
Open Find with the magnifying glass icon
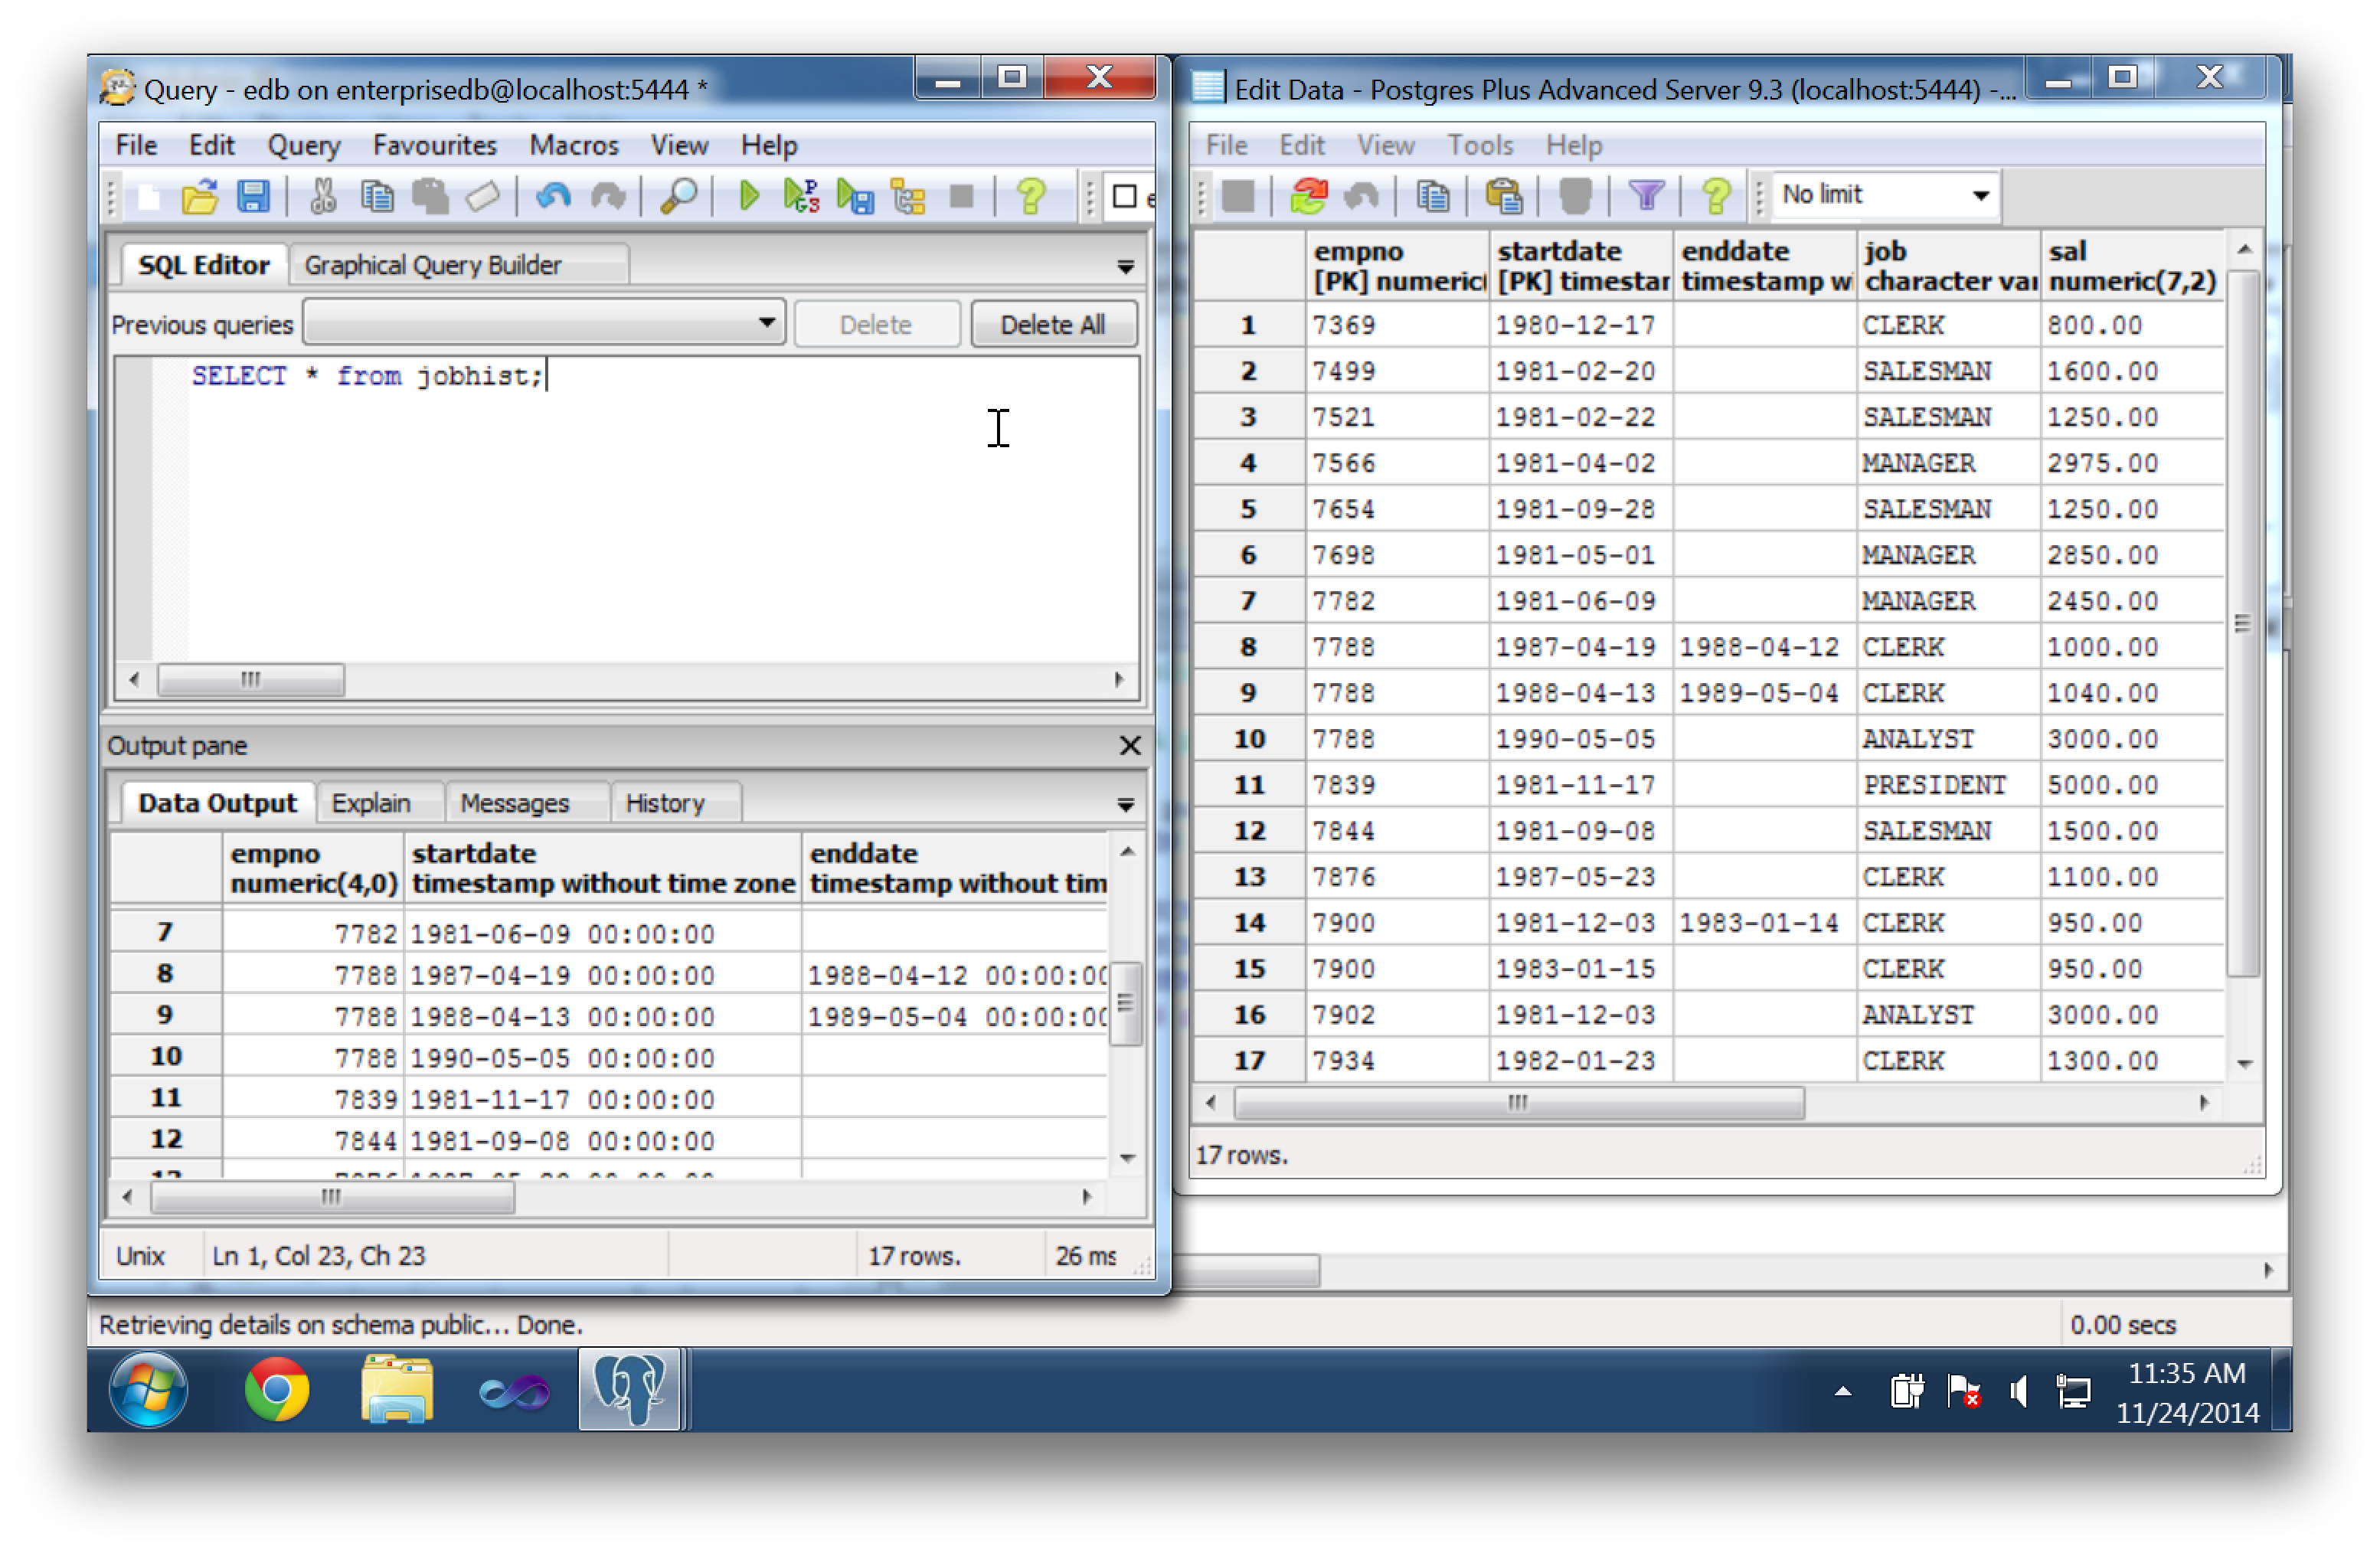pos(679,196)
